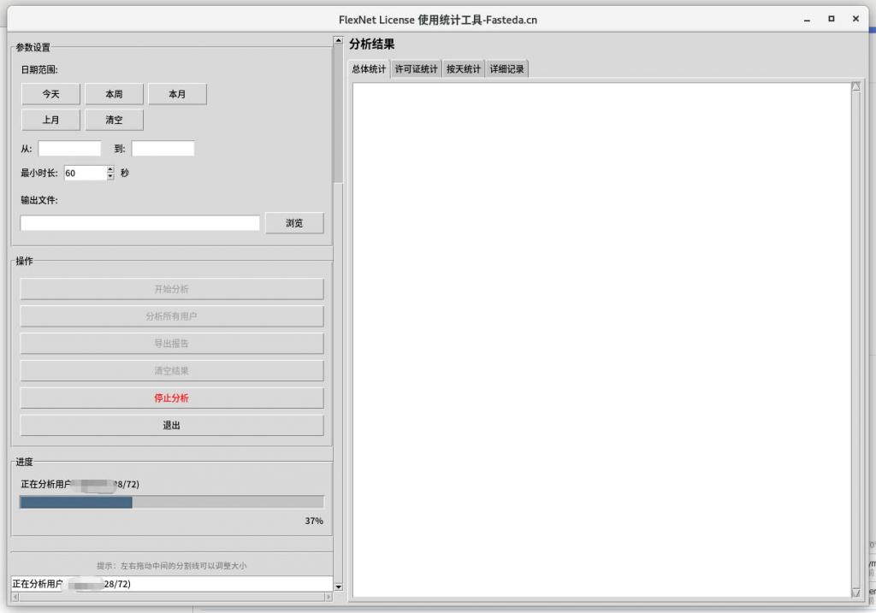876x613 pixels.
Task: Switch to the 按天统计 tab
Action: tap(463, 70)
